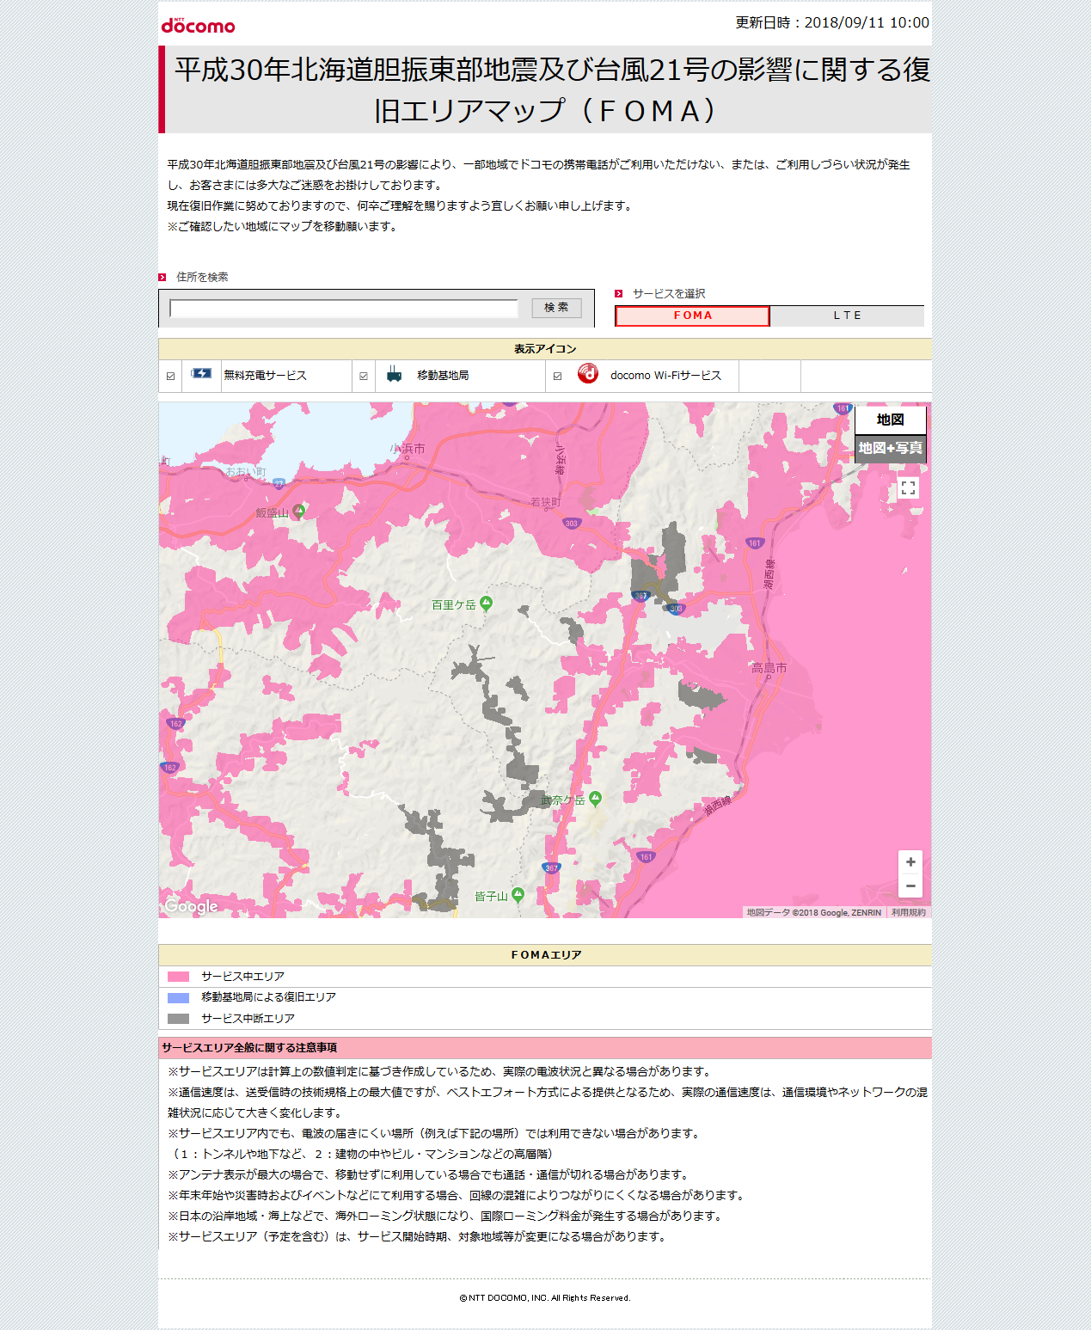Toggle fullscreen map view
Viewport: 1091px width, 1330px height.
click(x=908, y=488)
